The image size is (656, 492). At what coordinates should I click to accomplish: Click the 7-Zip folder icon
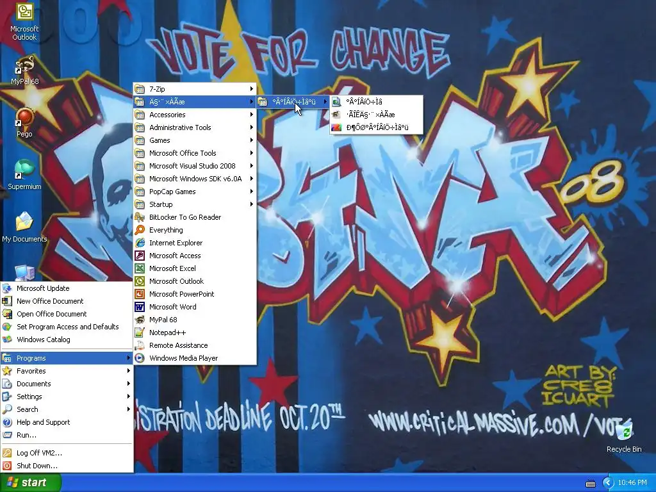click(140, 89)
